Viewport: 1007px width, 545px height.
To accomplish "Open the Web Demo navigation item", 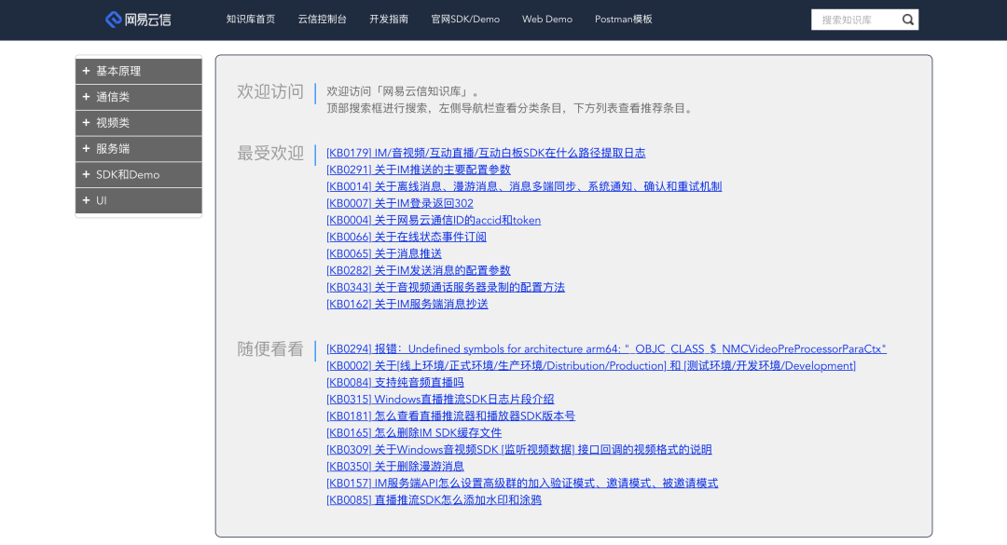I will tap(547, 20).
